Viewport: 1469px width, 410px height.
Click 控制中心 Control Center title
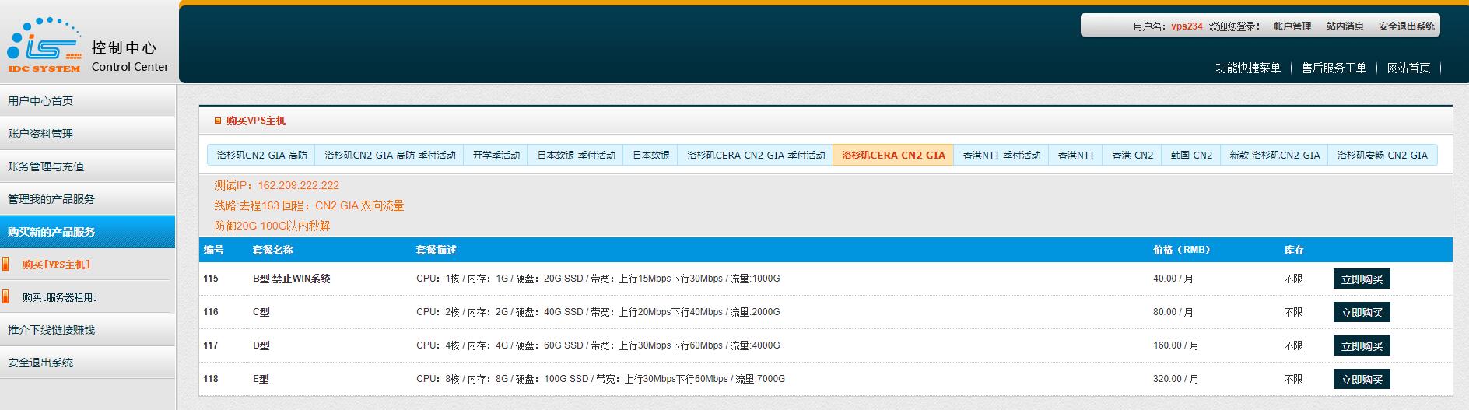tap(130, 56)
